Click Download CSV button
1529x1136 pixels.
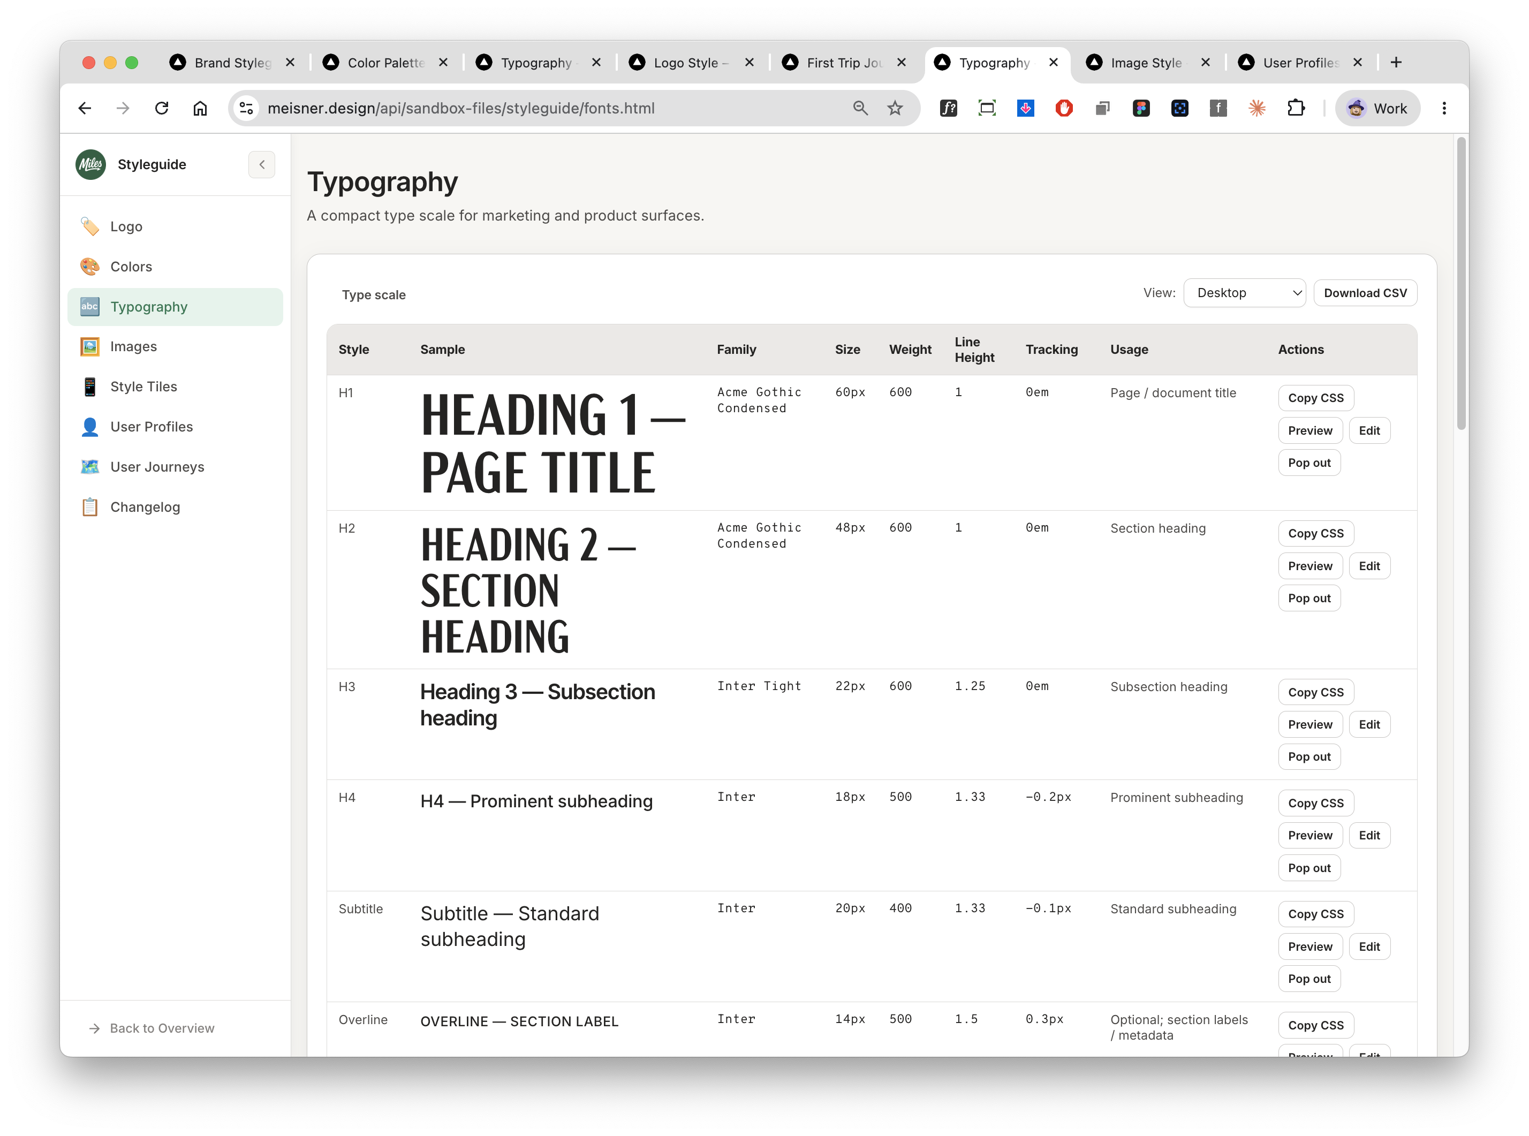click(x=1365, y=293)
